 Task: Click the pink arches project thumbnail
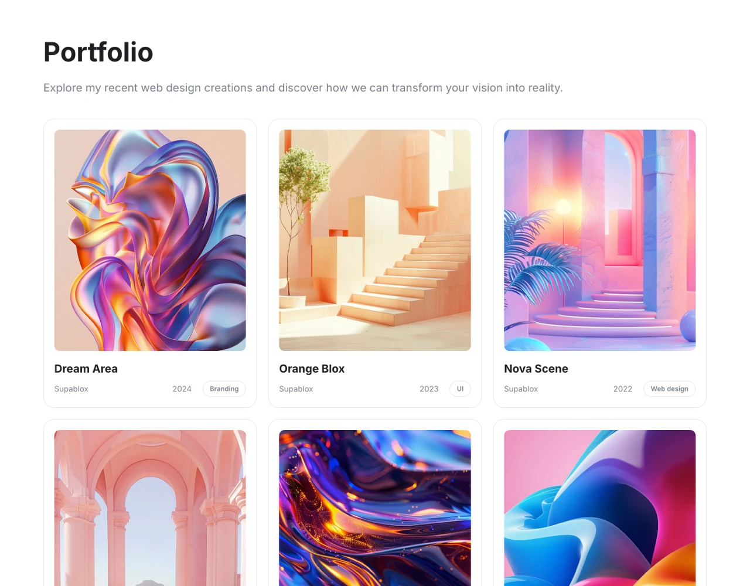click(150, 508)
